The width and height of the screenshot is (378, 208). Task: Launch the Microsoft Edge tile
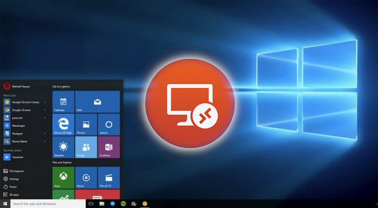(63, 124)
